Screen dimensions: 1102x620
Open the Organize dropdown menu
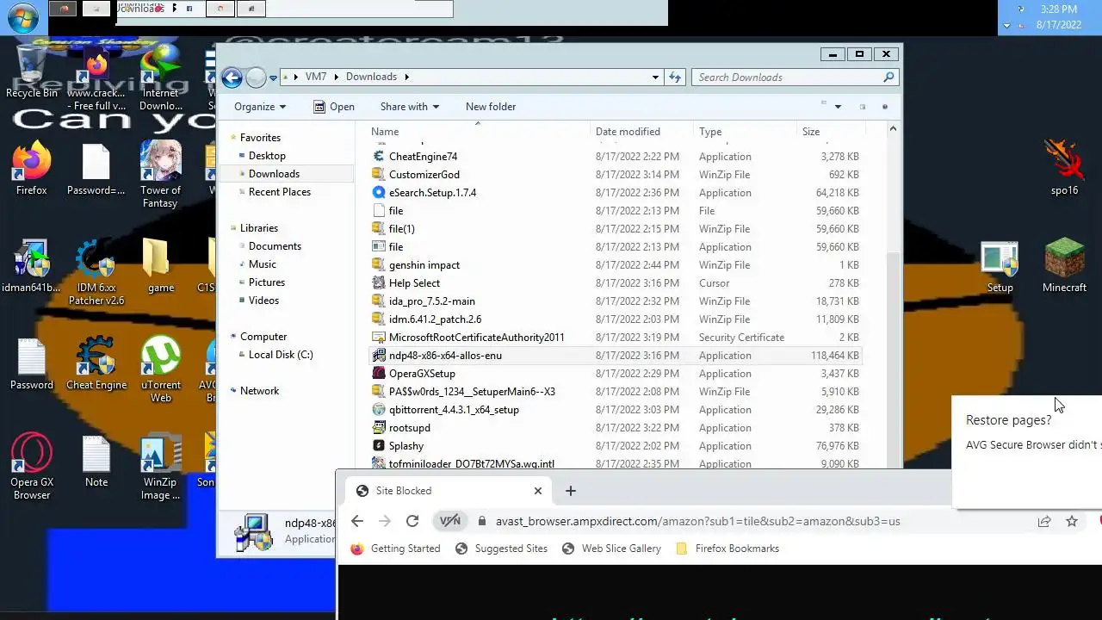pos(260,107)
